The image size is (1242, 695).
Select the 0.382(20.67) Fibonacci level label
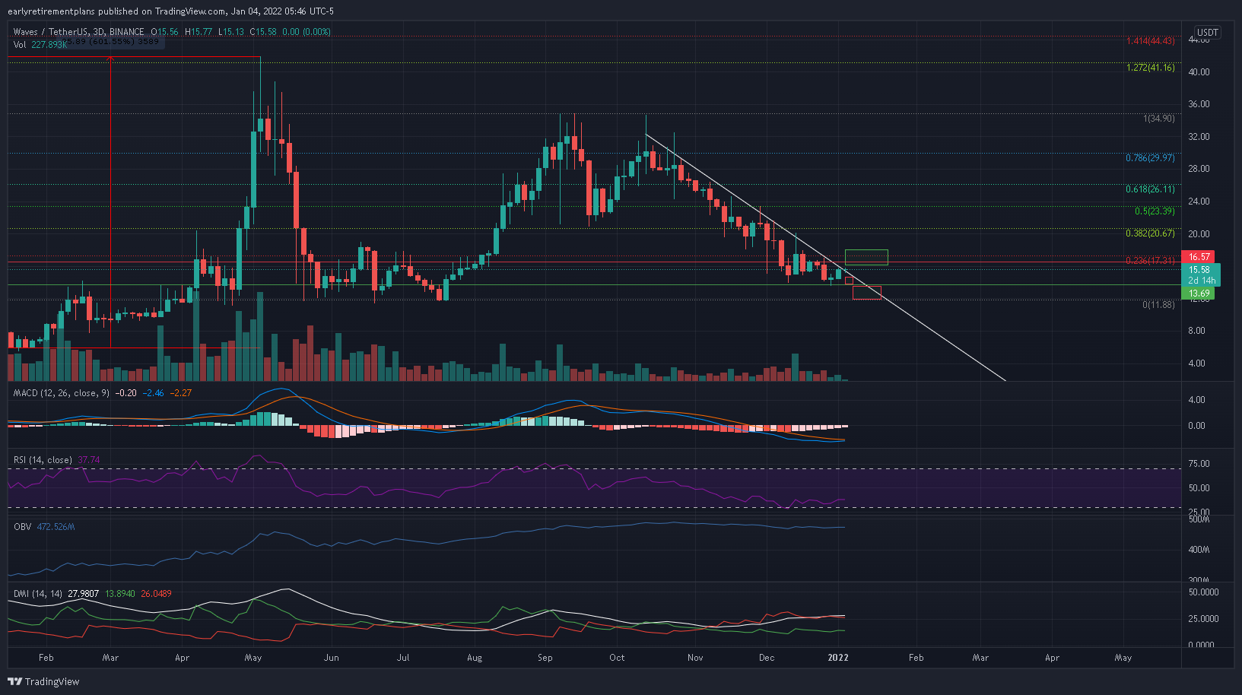click(1150, 233)
